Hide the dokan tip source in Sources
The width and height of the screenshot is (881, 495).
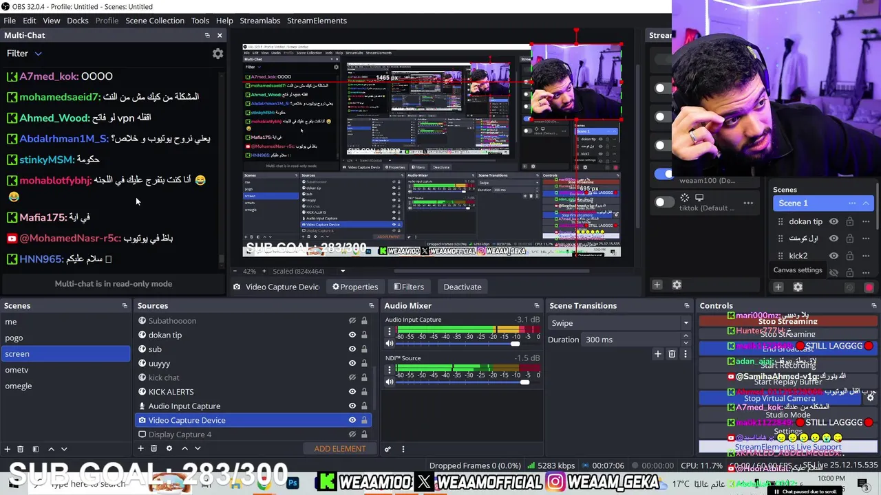point(352,335)
